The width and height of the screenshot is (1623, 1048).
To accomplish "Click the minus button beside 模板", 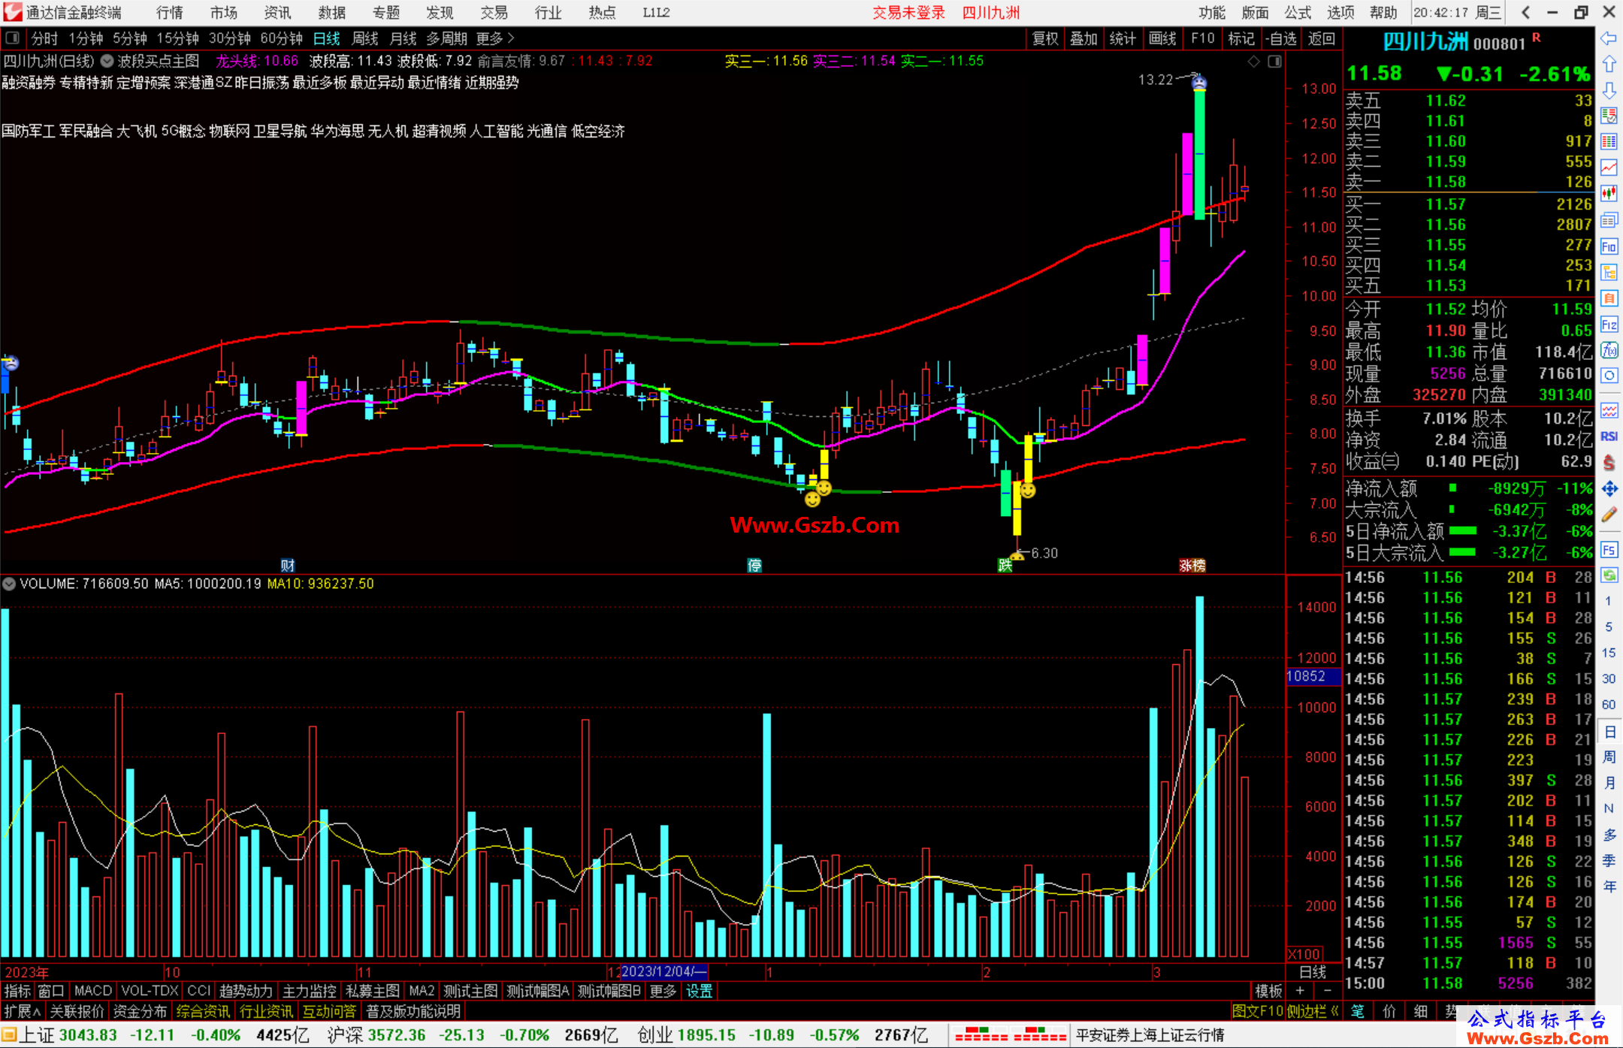I will [x=1327, y=991].
